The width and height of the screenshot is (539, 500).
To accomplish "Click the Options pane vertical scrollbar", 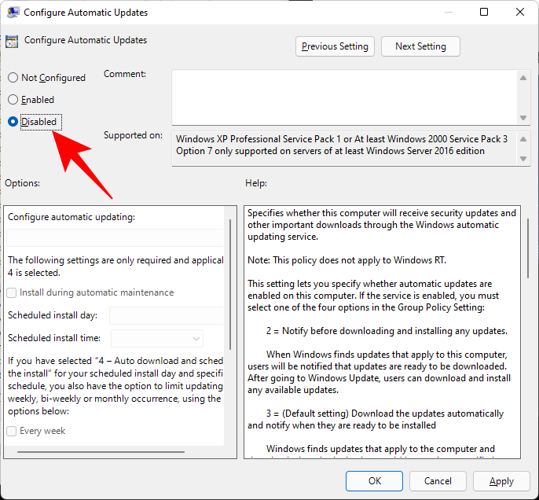I will tap(230, 285).
